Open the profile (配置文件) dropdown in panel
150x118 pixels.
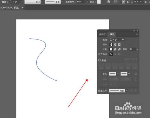127,91
